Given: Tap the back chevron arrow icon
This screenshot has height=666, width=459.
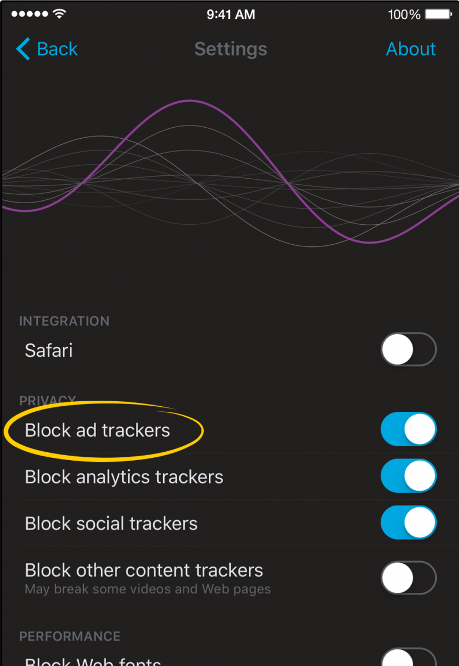Looking at the screenshot, I should point(22,49).
